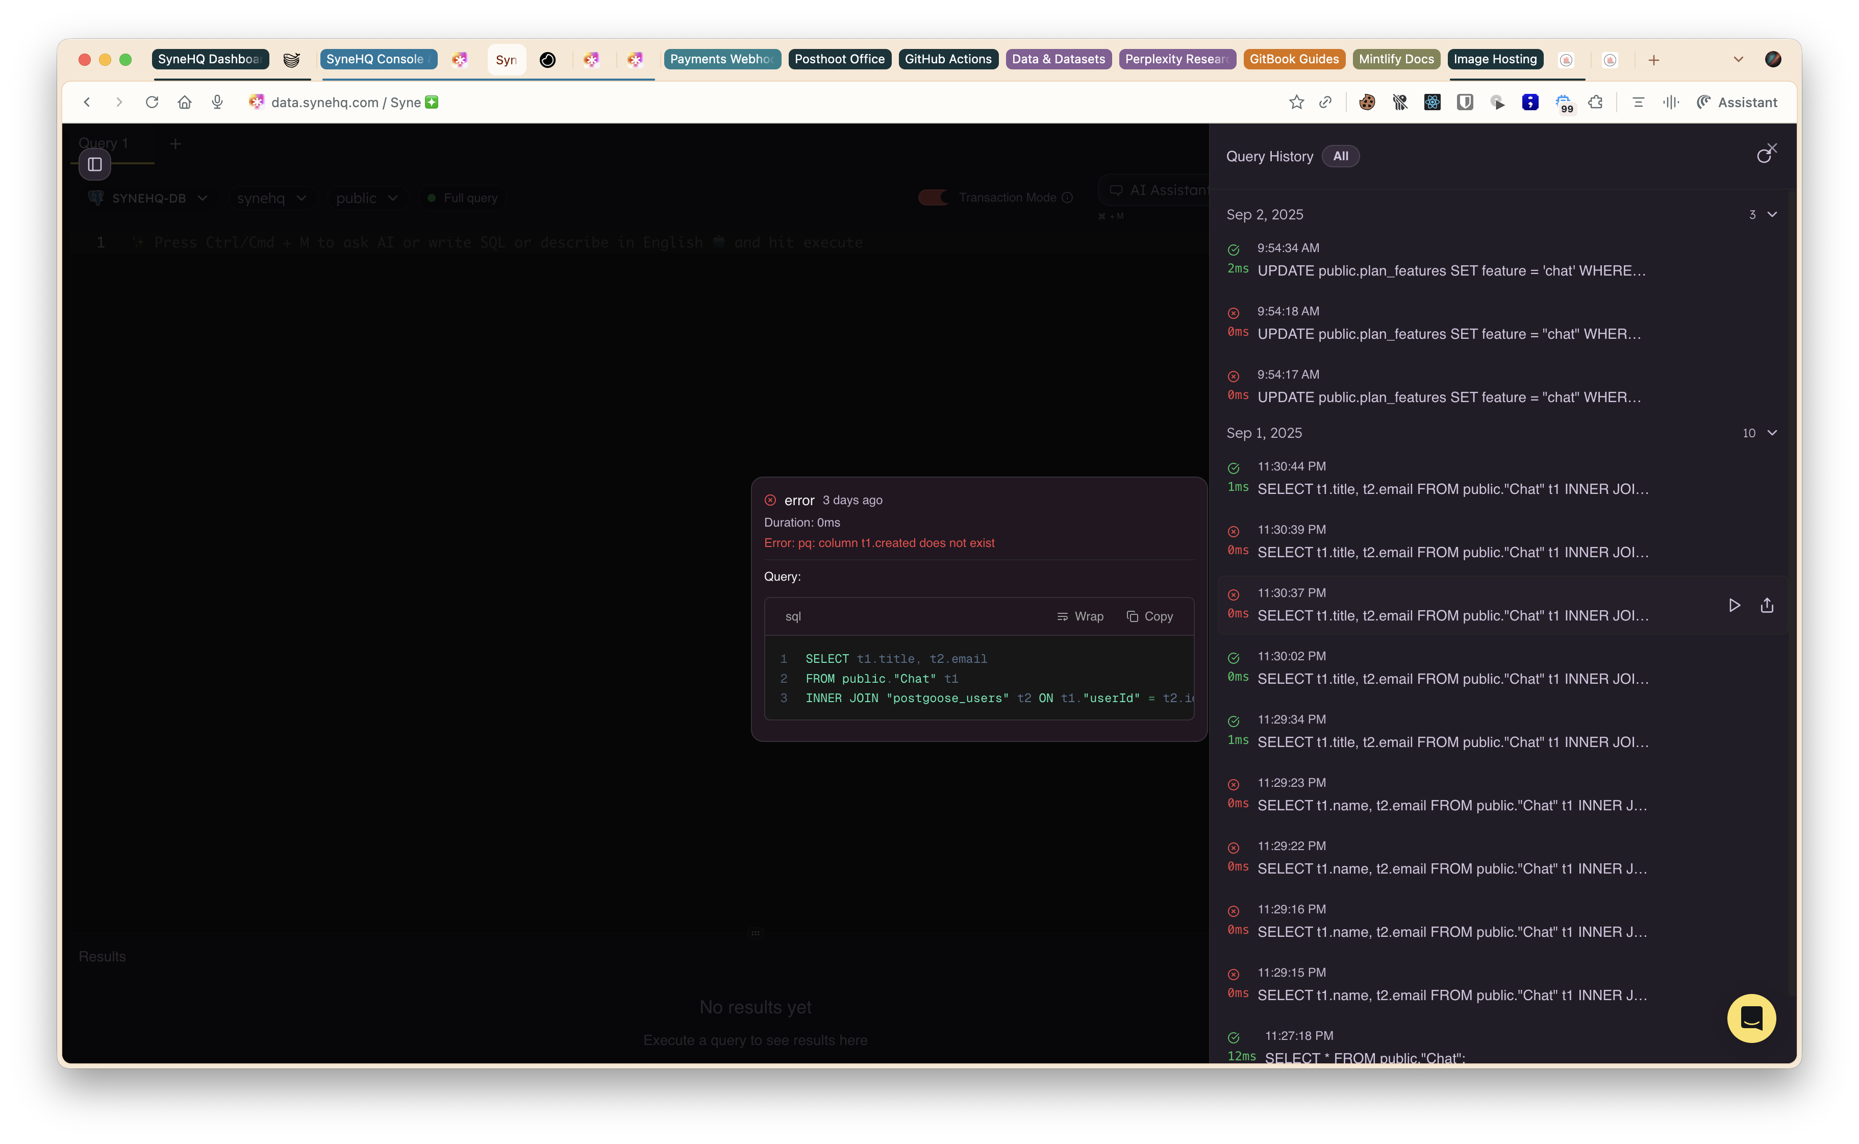Toggle the sidebar panel icon
This screenshot has height=1144, width=1859.
tap(94, 164)
